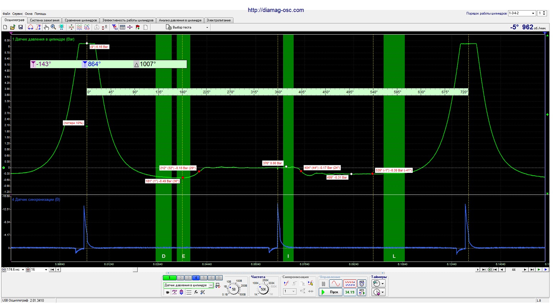Toggle channel 2 button

[x=181, y=278]
